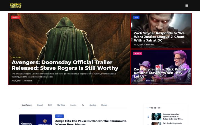
Task: Click '3 min read' on Justice League story
Action: tap(150, 45)
